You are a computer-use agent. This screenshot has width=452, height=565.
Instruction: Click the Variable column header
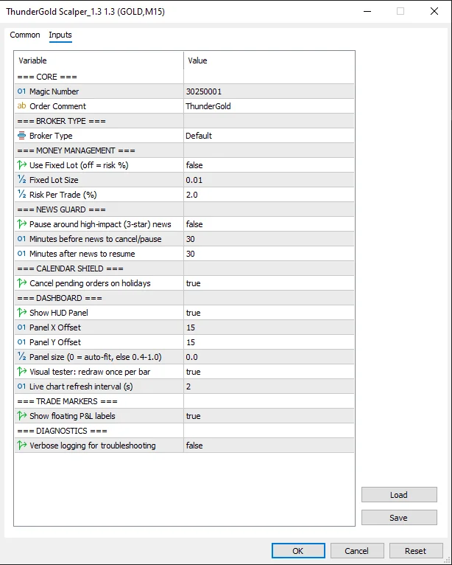[x=99, y=60]
